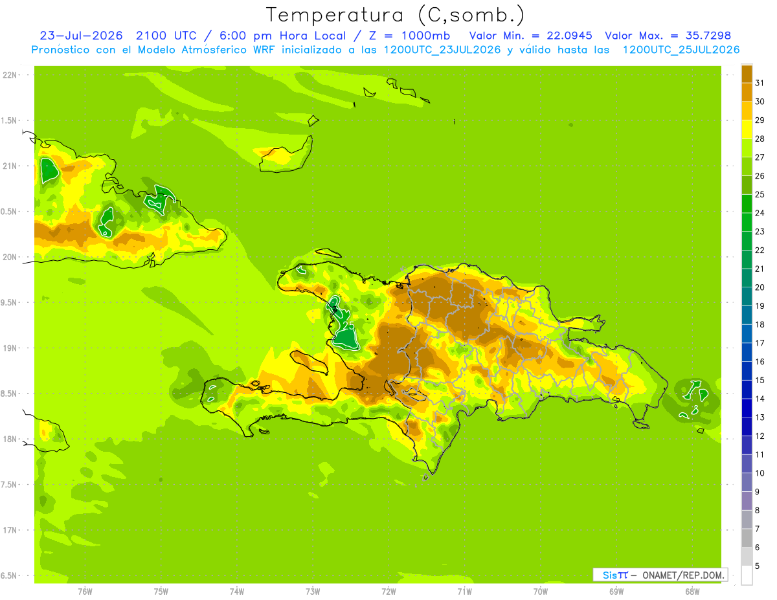Click the gray swatch between 6 and 7
The image size is (777, 600).
(x=747, y=538)
